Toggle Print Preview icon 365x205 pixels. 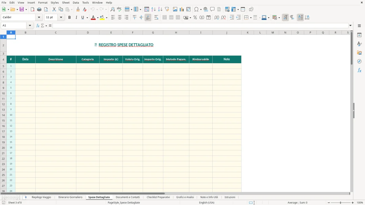pyautogui.click(x=46, y=9)
